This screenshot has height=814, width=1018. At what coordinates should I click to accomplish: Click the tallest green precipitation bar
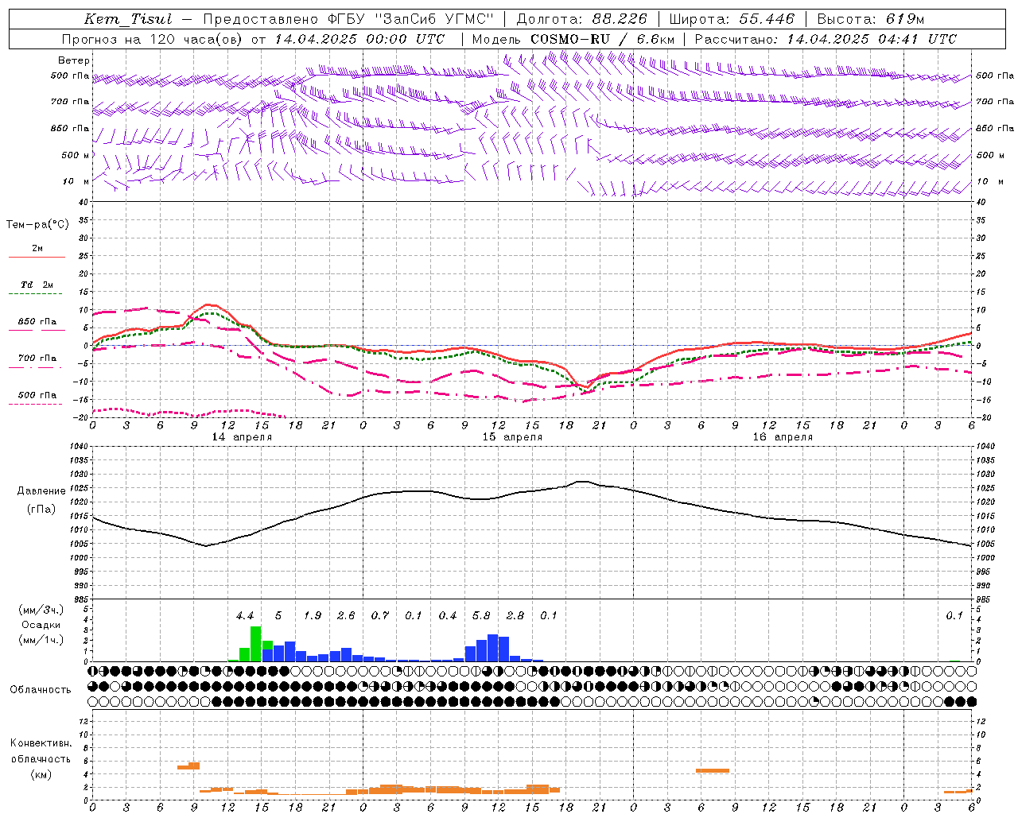256,644
